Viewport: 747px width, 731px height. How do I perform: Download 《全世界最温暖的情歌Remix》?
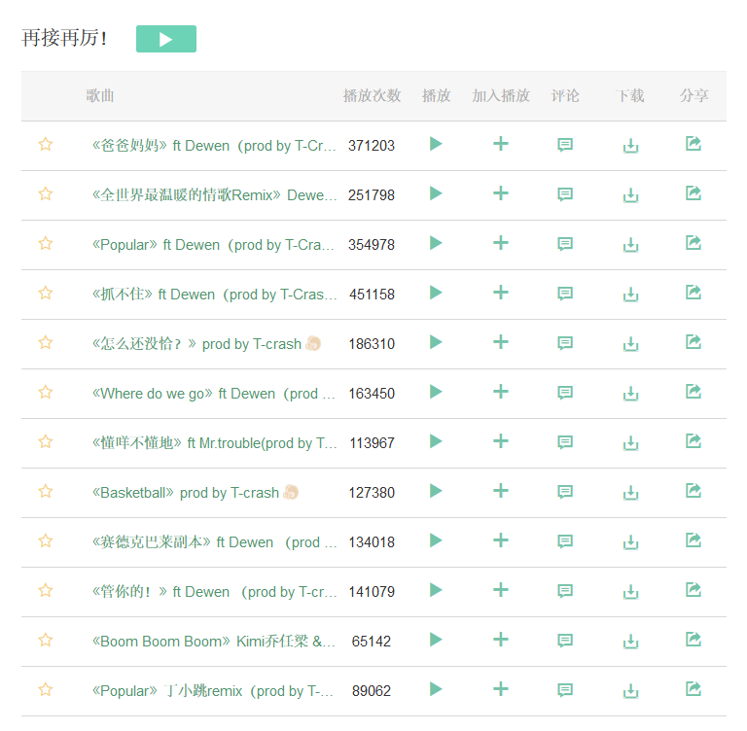point(630,195)
